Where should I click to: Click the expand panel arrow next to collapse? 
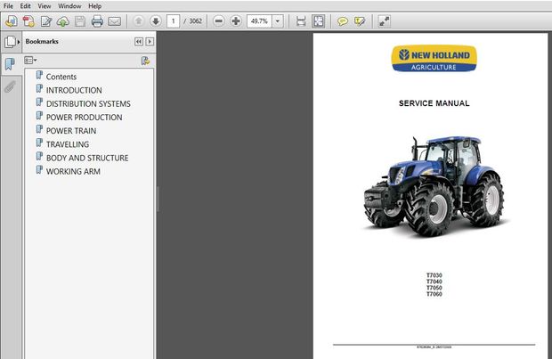click(150, 42)
